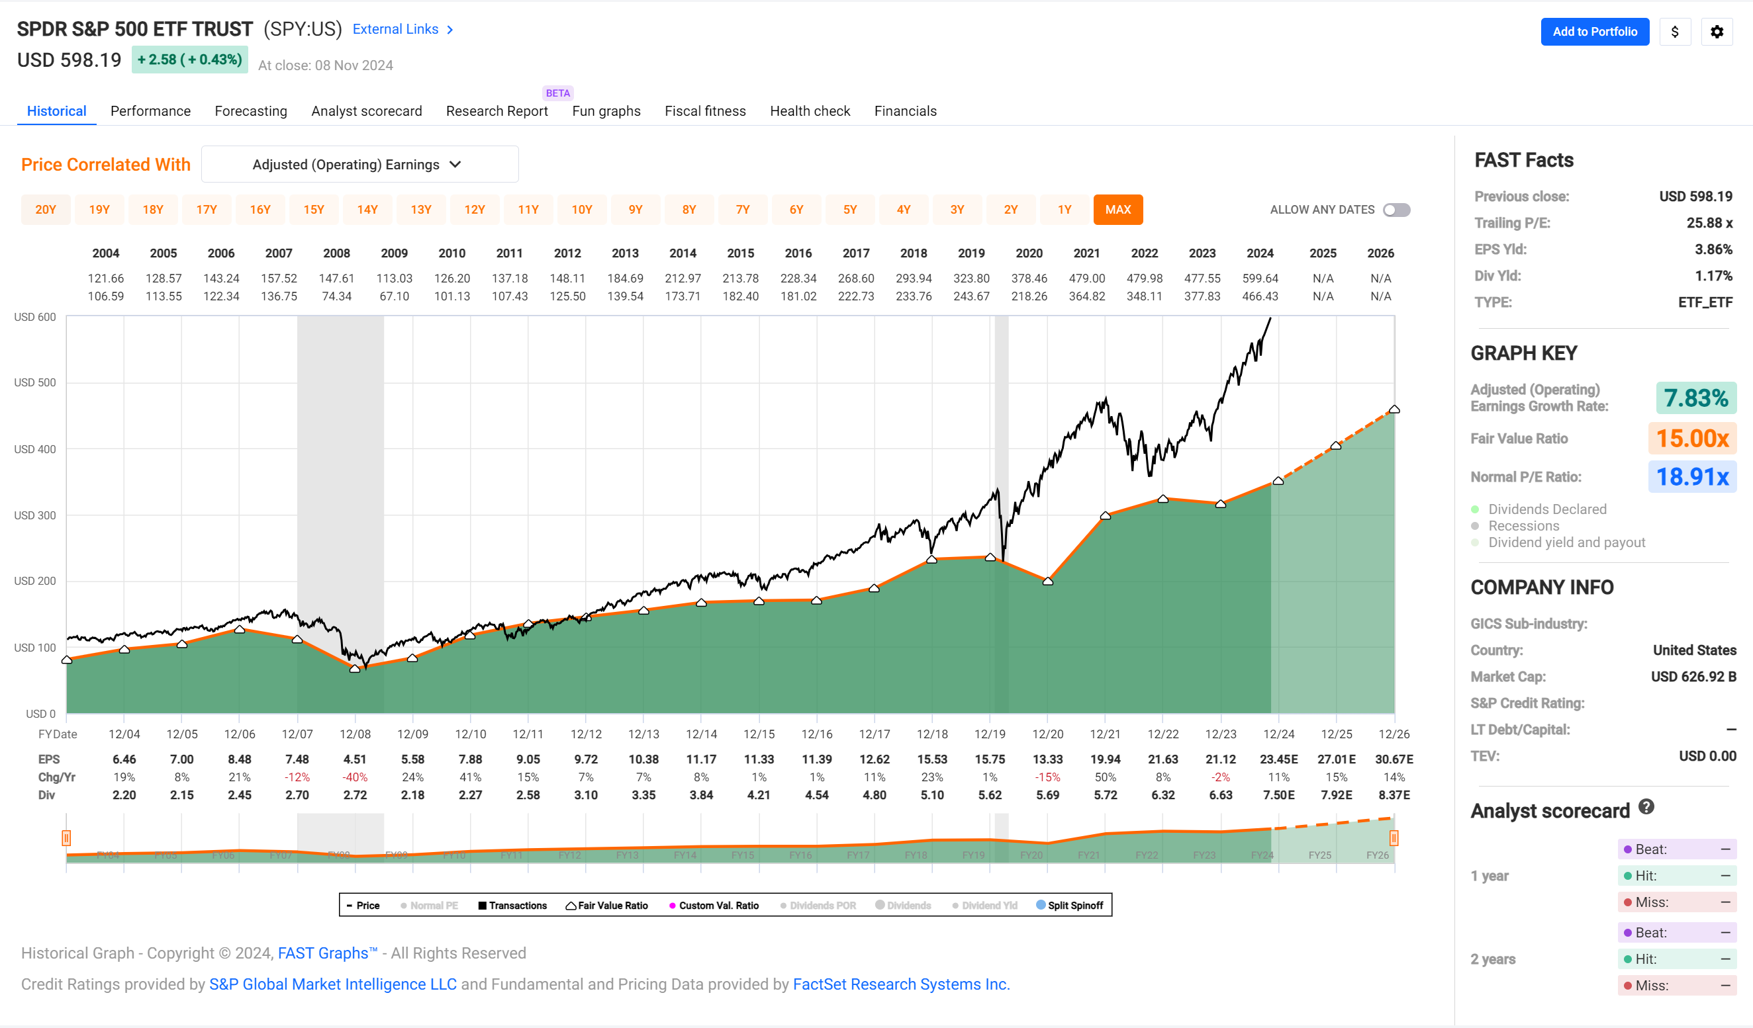The height and width of the screenshot is (1028, 1753).
Task: Select the MAX time range button
Action: click(1118, 210)
